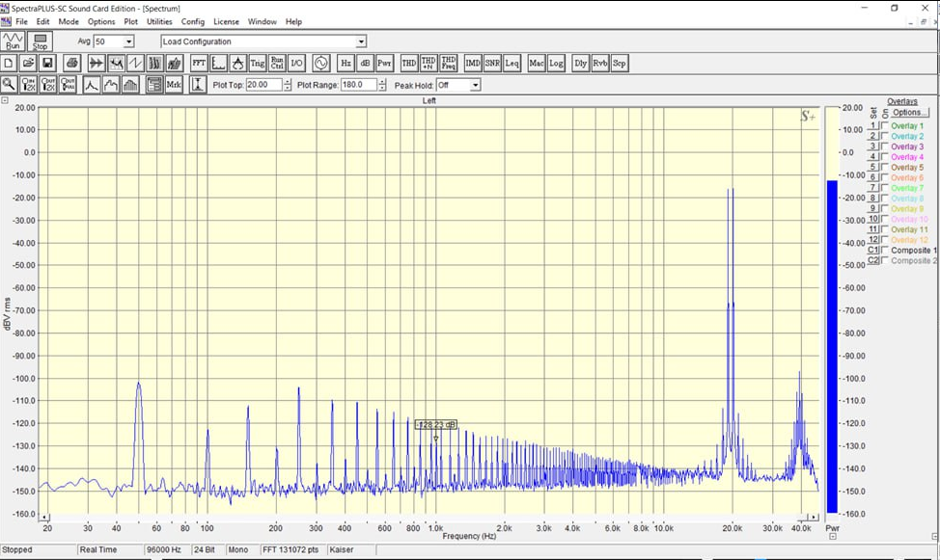Open the Peak Hold dropdown
Viewport: 940px width, 560px height.
point(476,85)
